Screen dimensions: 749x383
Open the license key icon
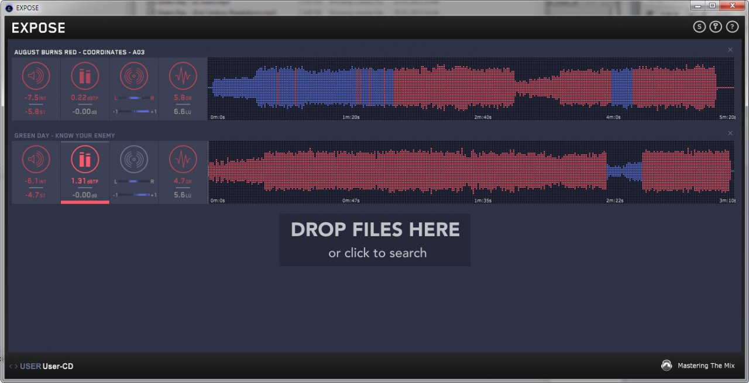click(716, 27)
